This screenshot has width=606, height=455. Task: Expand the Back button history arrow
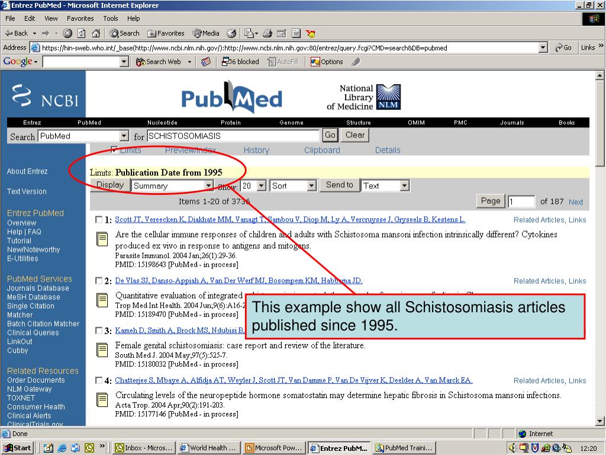[34, 34]
